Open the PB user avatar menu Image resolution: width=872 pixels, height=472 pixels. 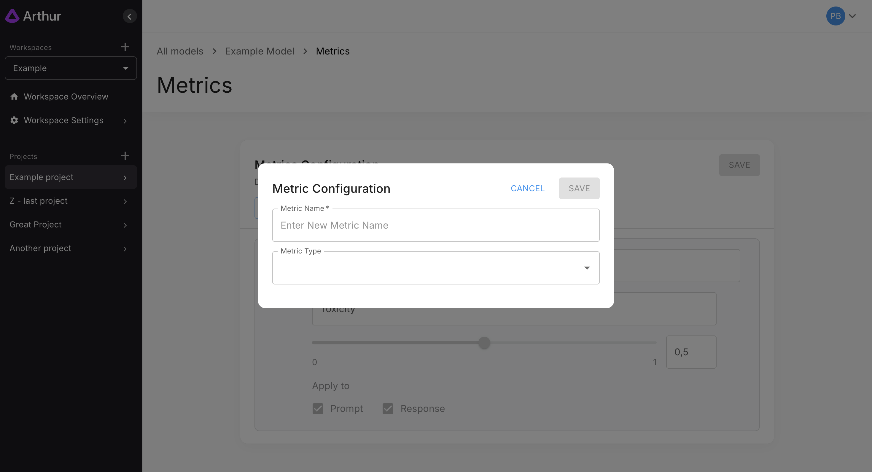point(835,16)
